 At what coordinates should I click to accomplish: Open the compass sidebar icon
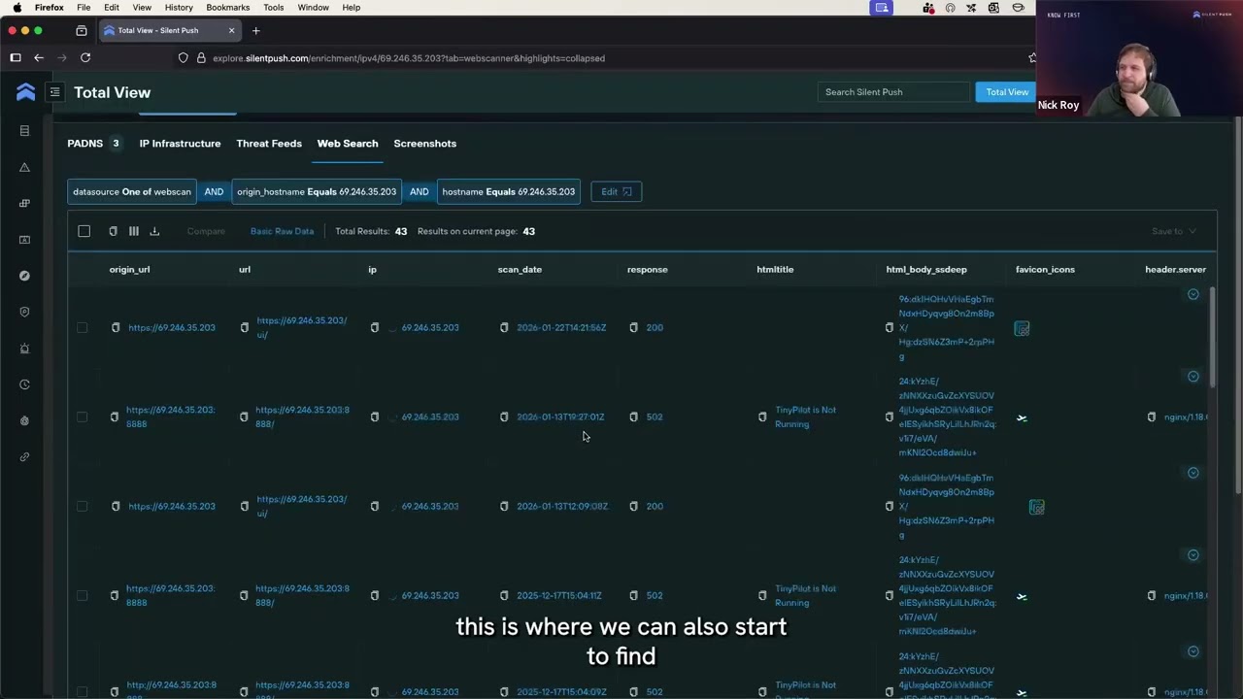pyautogui.click(x=25, y=276)
